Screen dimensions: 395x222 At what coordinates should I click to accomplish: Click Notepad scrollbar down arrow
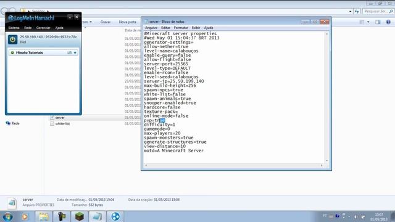[326, 160]
